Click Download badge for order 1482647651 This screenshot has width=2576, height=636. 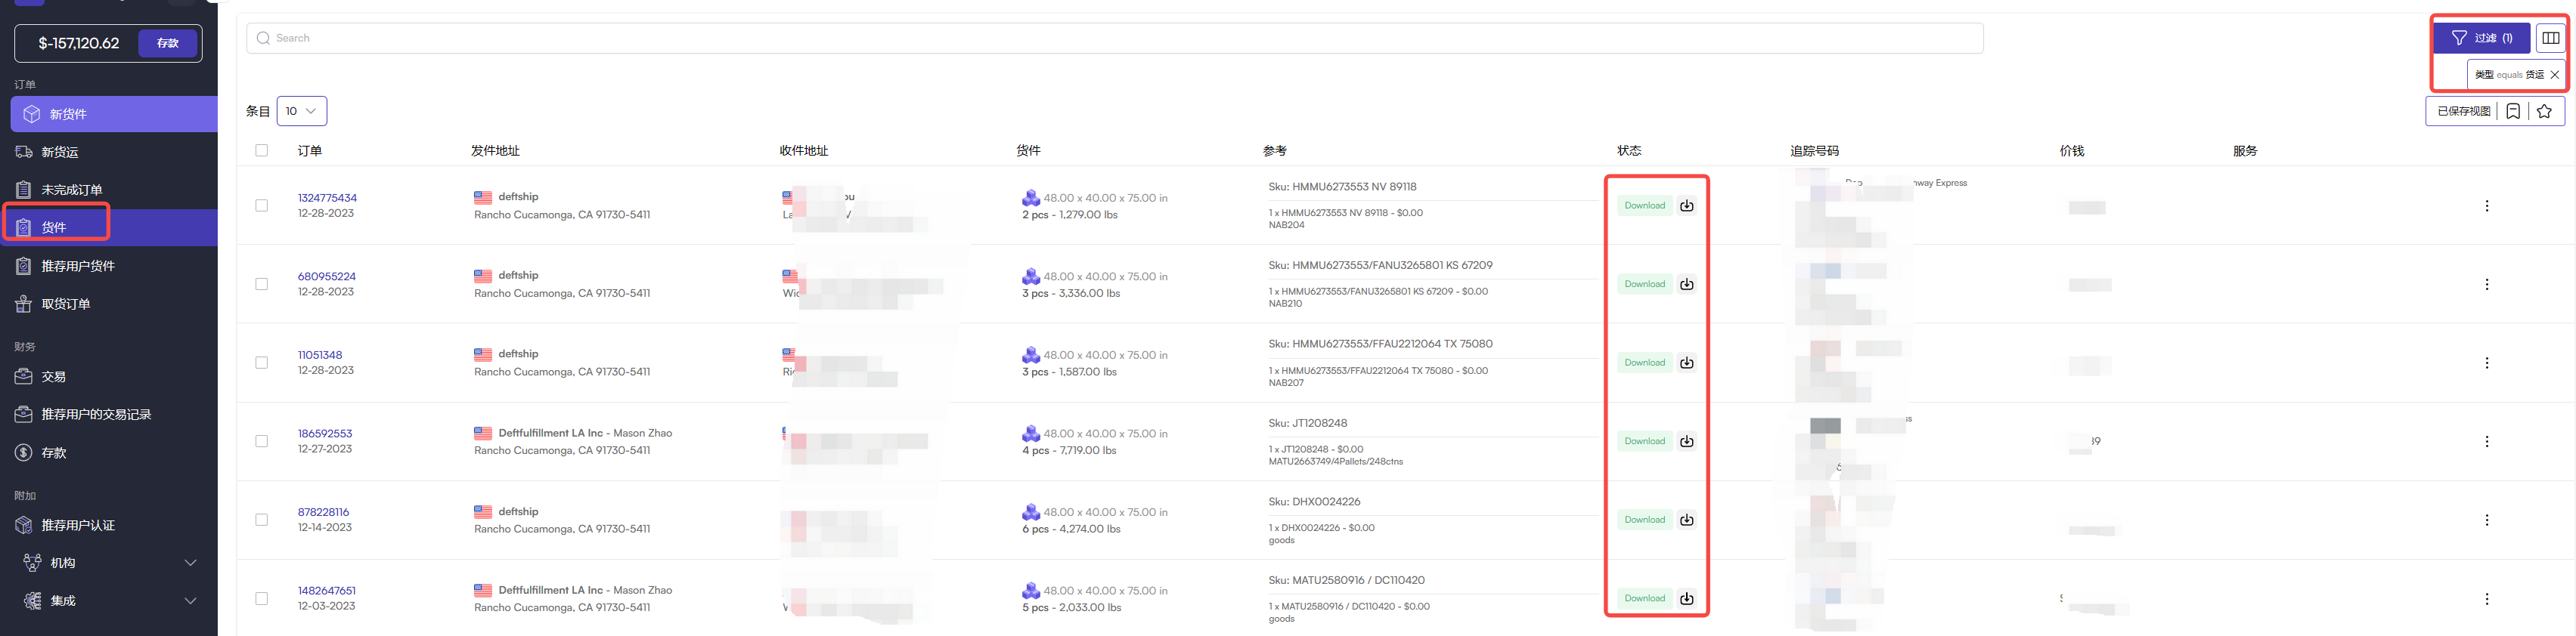pyautogui.click(x=1644, y=599)
